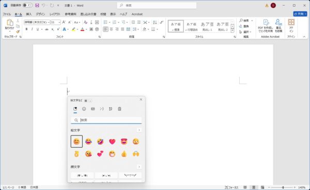Viewport: 310px width, 190px height.
Task: Open the symbols tab in emoji panel
Action: tap(111, 109)
